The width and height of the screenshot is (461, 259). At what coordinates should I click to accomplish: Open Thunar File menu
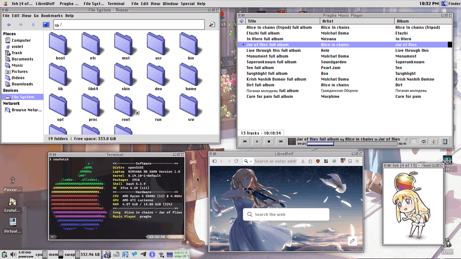(x=6, y=16)
